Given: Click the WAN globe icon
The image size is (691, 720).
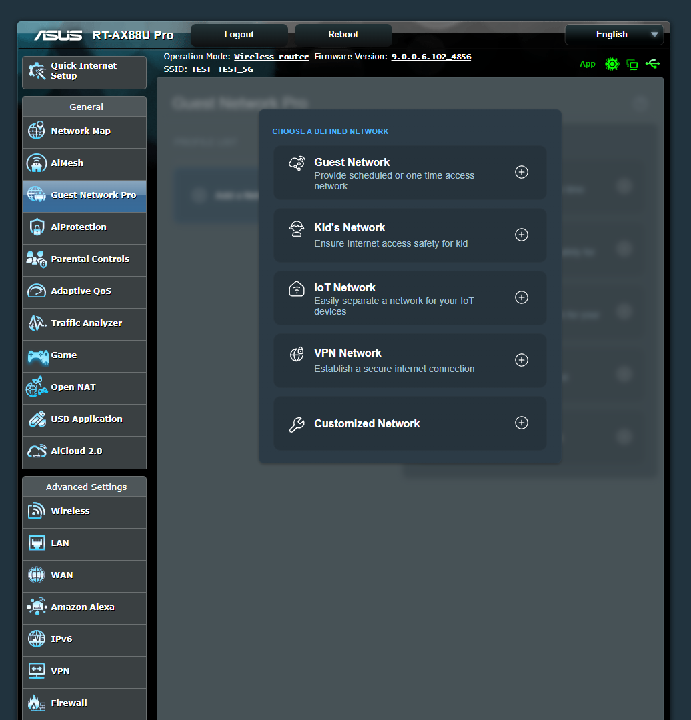Looking at the screenshot, I should coord(37,575).
